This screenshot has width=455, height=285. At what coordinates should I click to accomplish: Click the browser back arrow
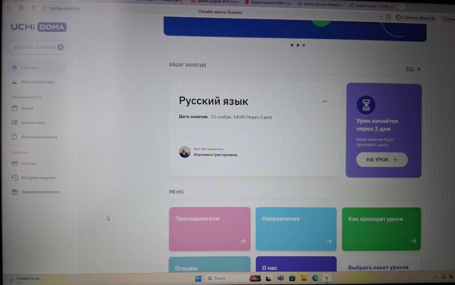click(x=8, y=8)
